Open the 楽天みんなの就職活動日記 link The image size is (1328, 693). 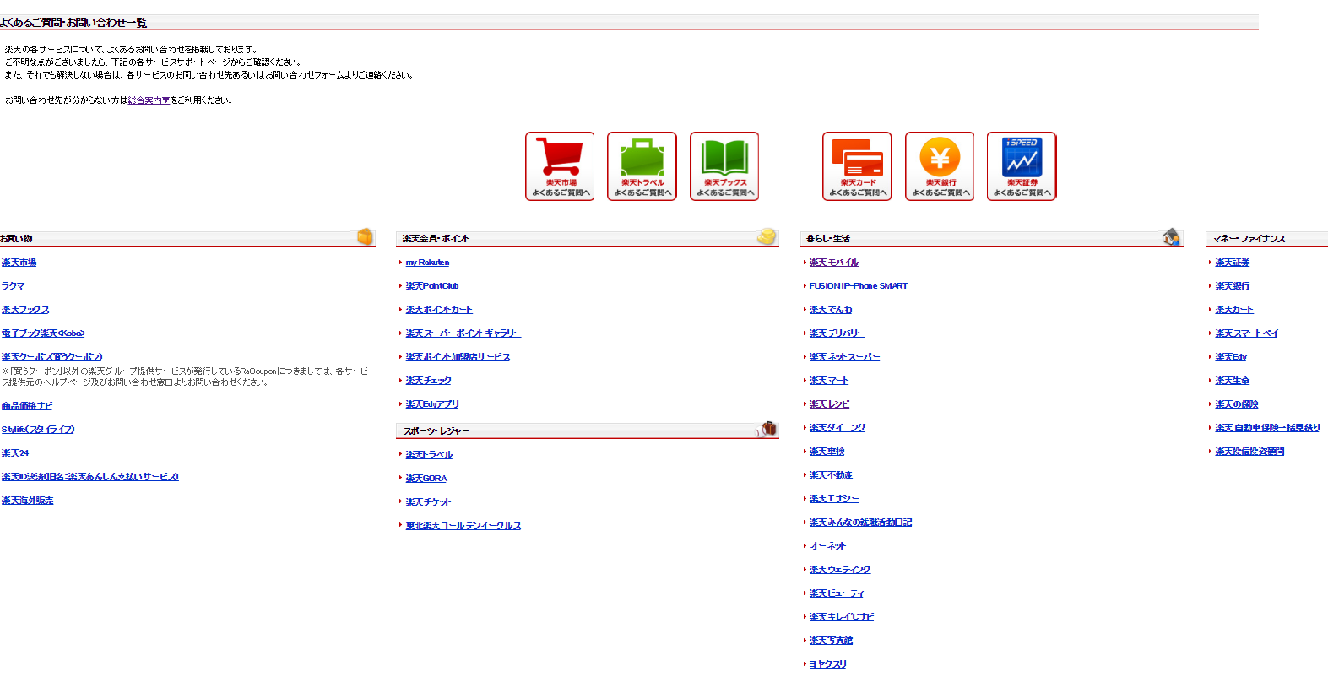(x=860, y=522)
